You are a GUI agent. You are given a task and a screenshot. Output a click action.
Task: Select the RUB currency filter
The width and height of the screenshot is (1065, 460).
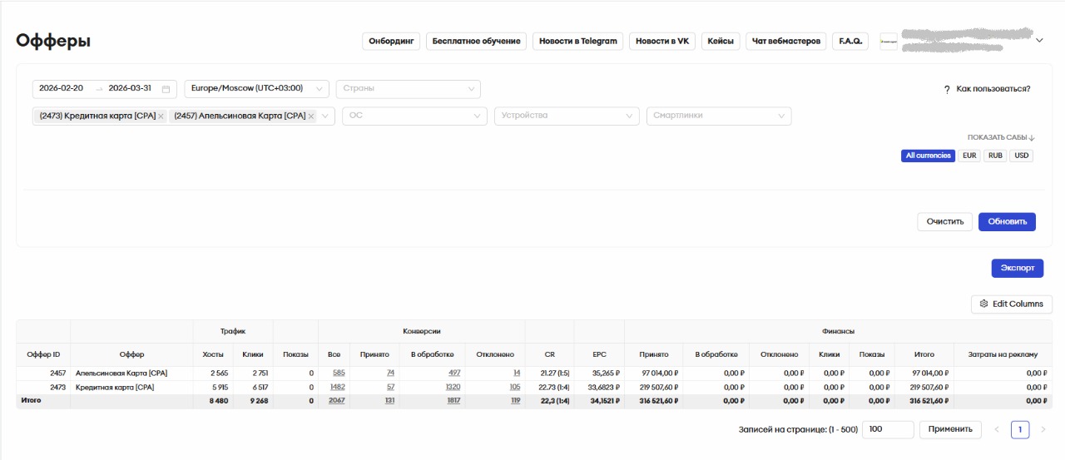(x=995, y=156)
